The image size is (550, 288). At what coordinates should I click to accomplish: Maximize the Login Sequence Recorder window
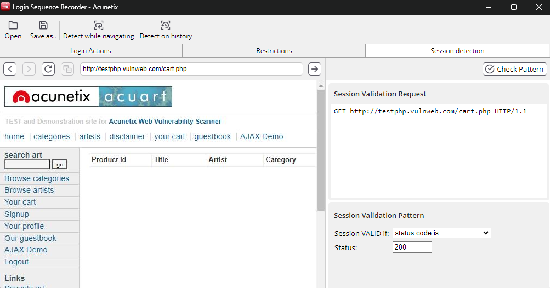click(x=513, y=7)
